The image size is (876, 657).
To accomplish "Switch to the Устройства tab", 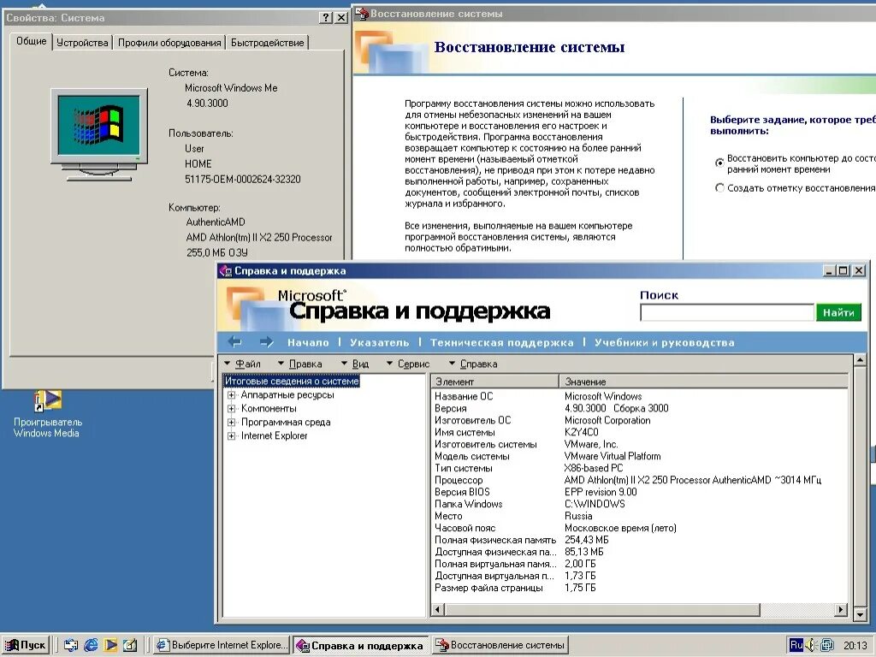I will point(82,43).
